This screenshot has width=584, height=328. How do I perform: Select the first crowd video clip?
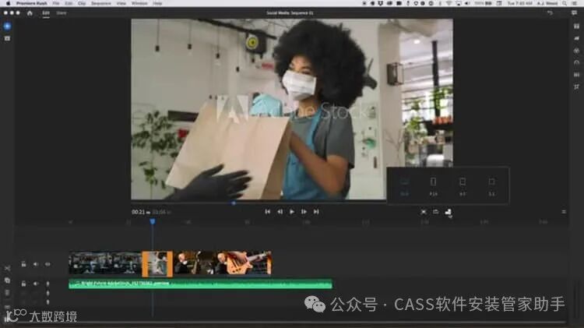pyautogui.click(x=105, y=263)
